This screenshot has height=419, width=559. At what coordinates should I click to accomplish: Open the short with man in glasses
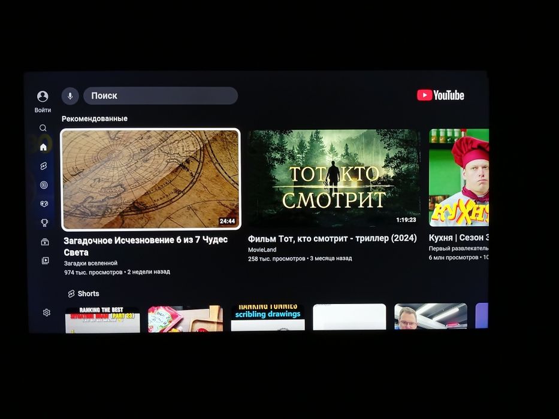pyautogui.click(x=431, y=316)
